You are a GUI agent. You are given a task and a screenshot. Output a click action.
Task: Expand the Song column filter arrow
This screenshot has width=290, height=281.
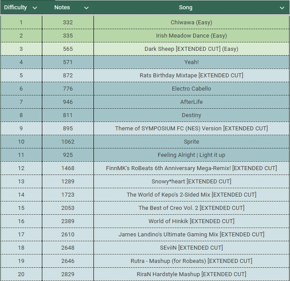tap(282, 8)
